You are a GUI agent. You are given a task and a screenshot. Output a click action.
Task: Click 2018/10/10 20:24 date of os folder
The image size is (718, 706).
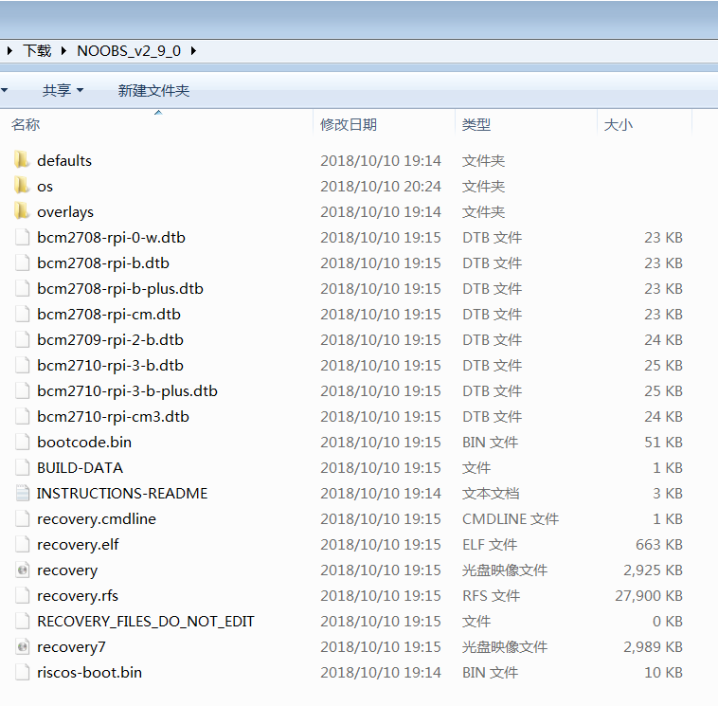coord(381,187)
